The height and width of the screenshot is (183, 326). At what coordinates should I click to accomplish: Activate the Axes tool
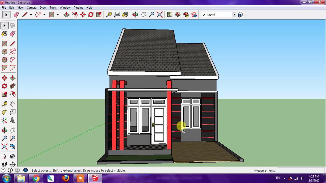4,120
